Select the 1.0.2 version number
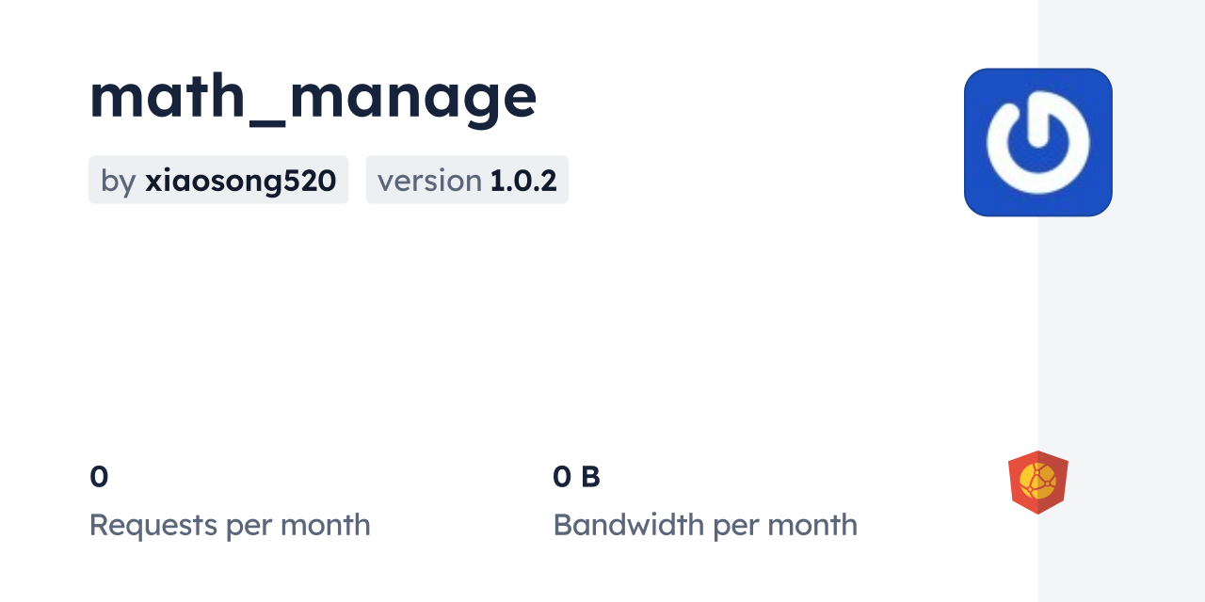 [523, 181]
